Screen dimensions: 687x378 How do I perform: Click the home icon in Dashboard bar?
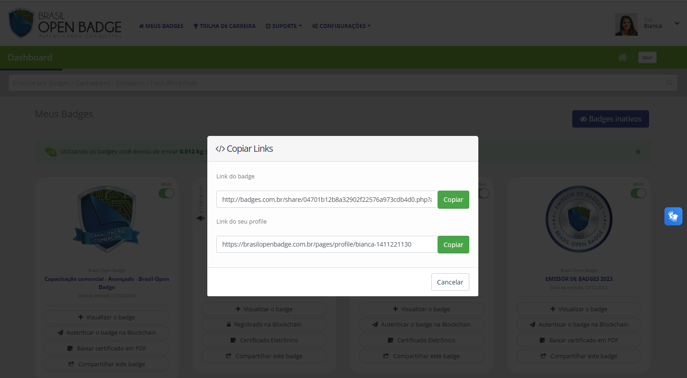(x=622, y=57)
